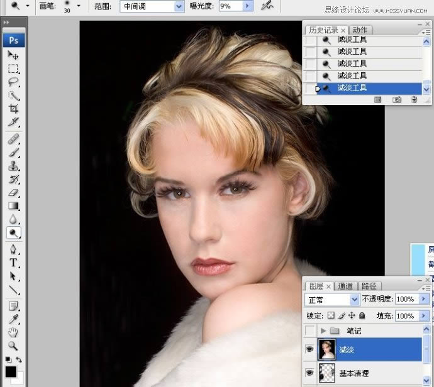Open the 不透明度 slider arrow
The image size is (434, 387).
(x=422, y=300)
